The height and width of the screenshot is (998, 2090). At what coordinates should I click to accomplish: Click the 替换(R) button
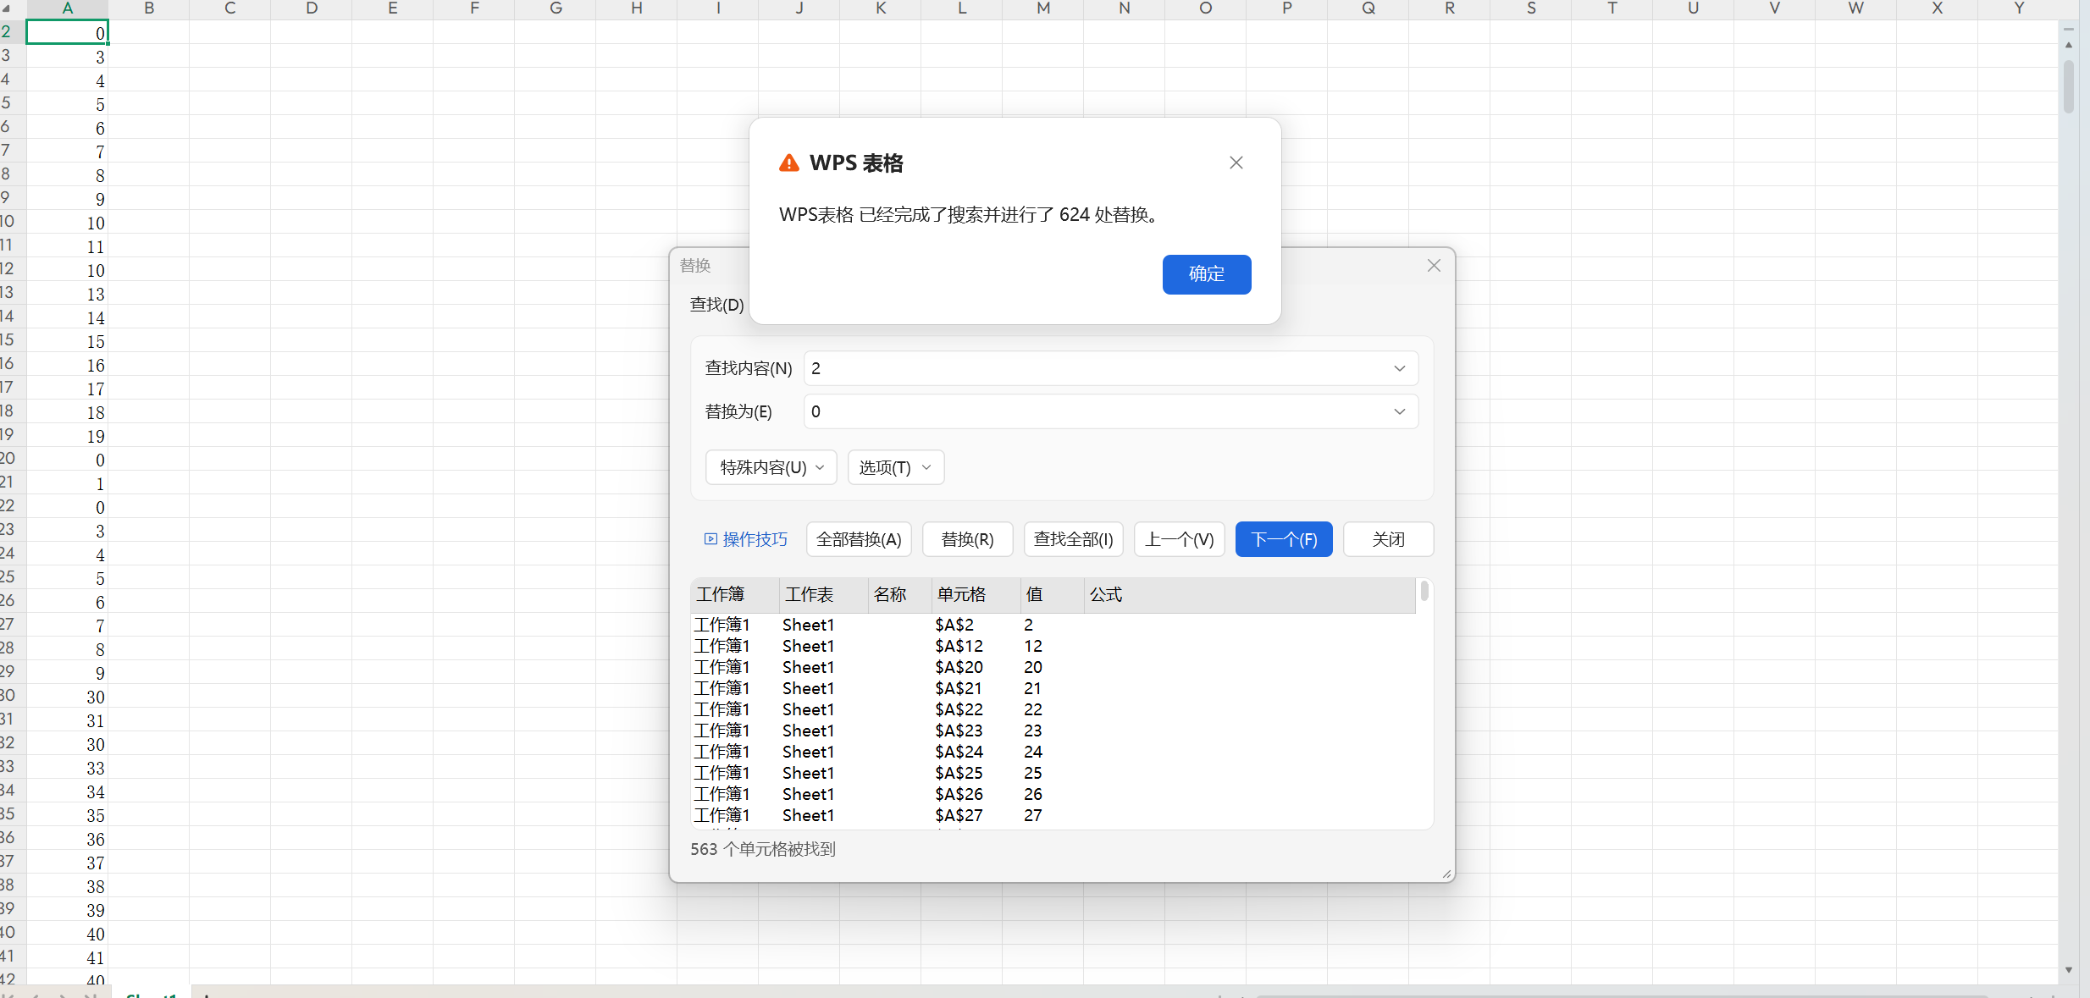pos(967,539)
